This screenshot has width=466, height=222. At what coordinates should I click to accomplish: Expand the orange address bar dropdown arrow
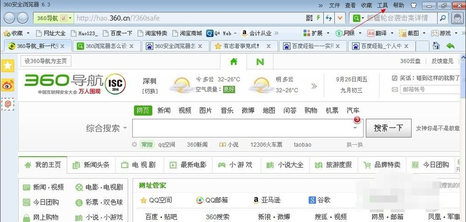340,18
